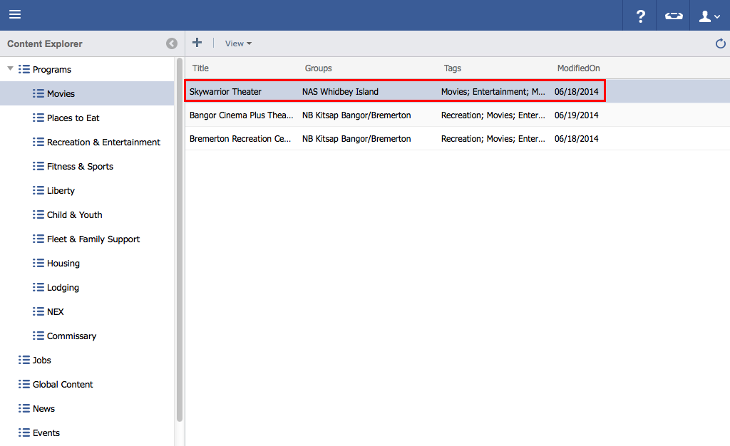Click the help question mark icon
This screenshot has width=730, height=446.
(640, 16)
